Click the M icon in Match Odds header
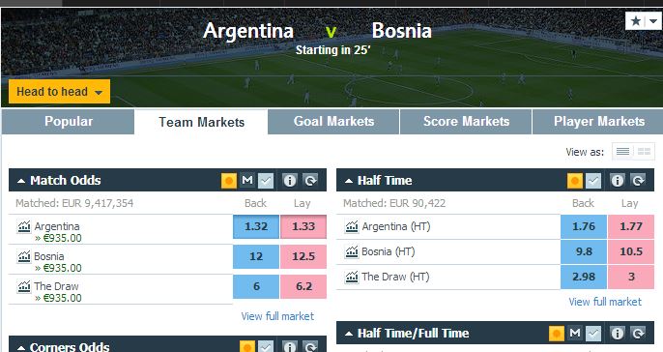Viewport: 663px width, 352px height. tap(247, 181)
